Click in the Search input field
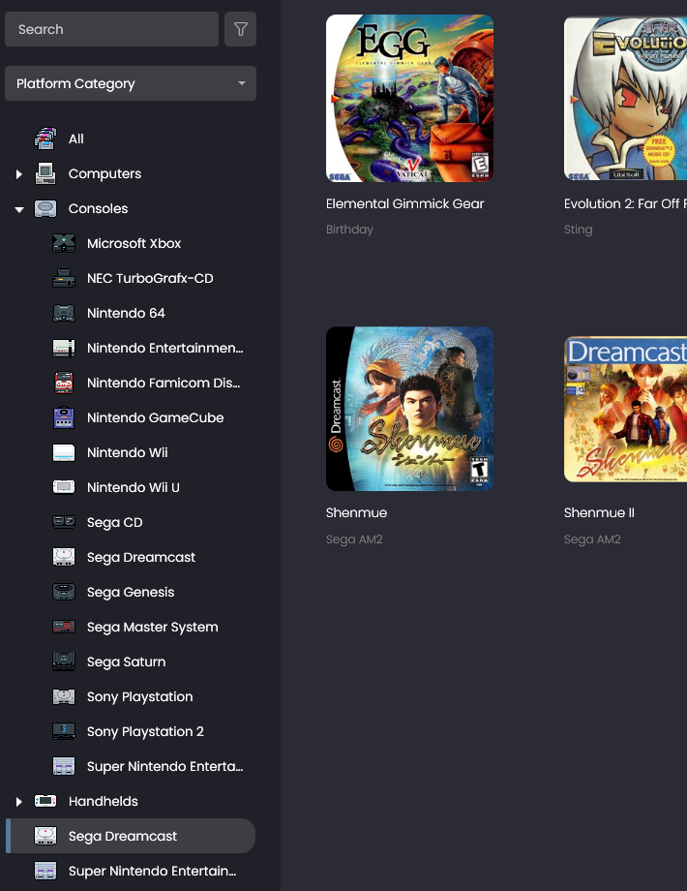The width and height of the screenshot is (687, 891). 111,30
